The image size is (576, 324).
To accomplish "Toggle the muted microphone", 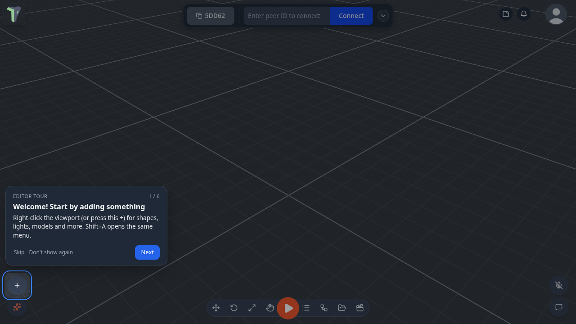I will pos(559,285).
